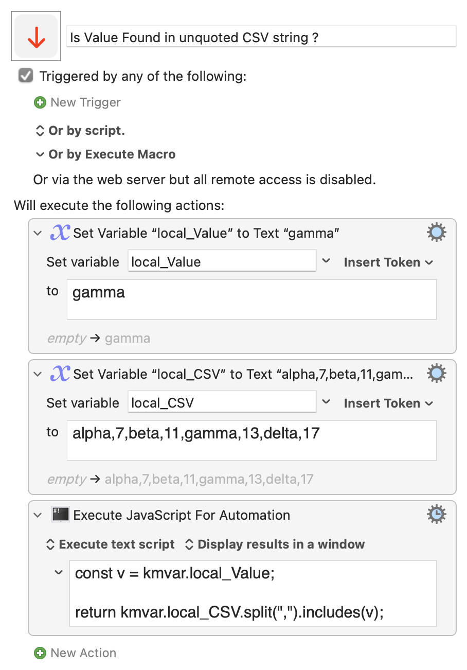The width and height of the screenshot is (467, 670).
Task: Open Display results in a window popup
Action: (275, 544)
